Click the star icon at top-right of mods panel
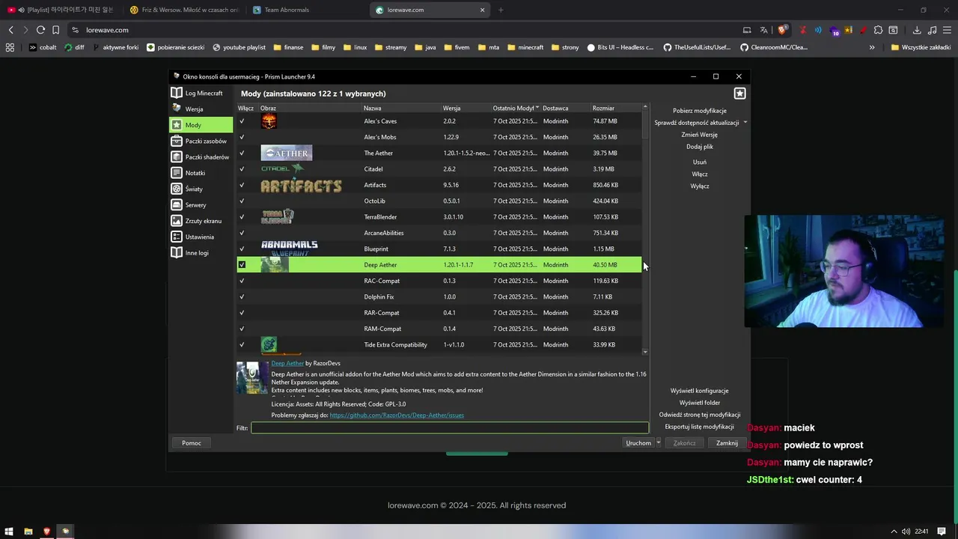Screen dimensions: 958x539 tap(739, 94)
